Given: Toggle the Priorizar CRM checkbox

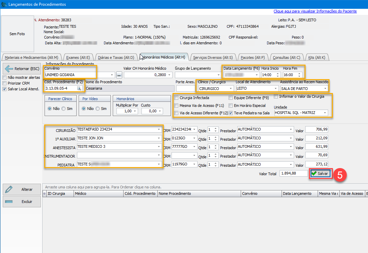Looking at the screenshot, I should 4,83.
